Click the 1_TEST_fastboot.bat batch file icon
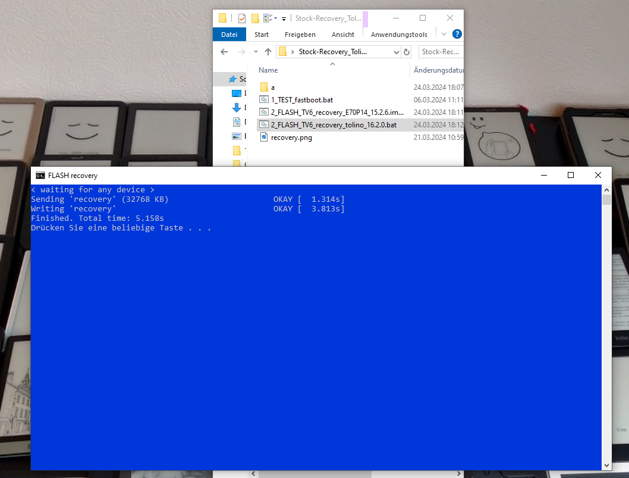 click(263, 99)
